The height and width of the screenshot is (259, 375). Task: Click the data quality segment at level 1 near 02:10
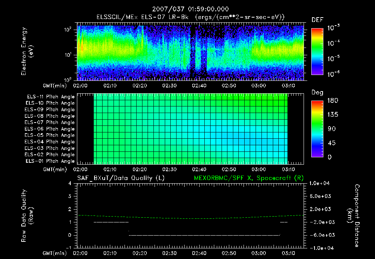[x=111, y=222]
